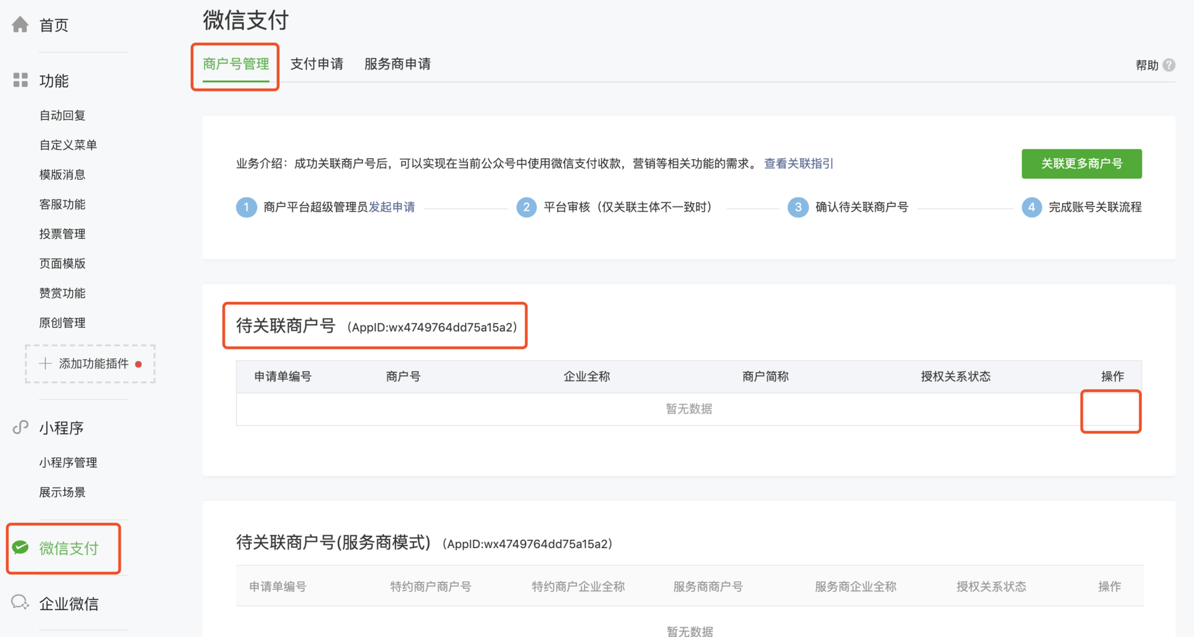Go to 页面模版
Screen dimensions: 1194x637
pyautogui.click(x=62, y=263)
